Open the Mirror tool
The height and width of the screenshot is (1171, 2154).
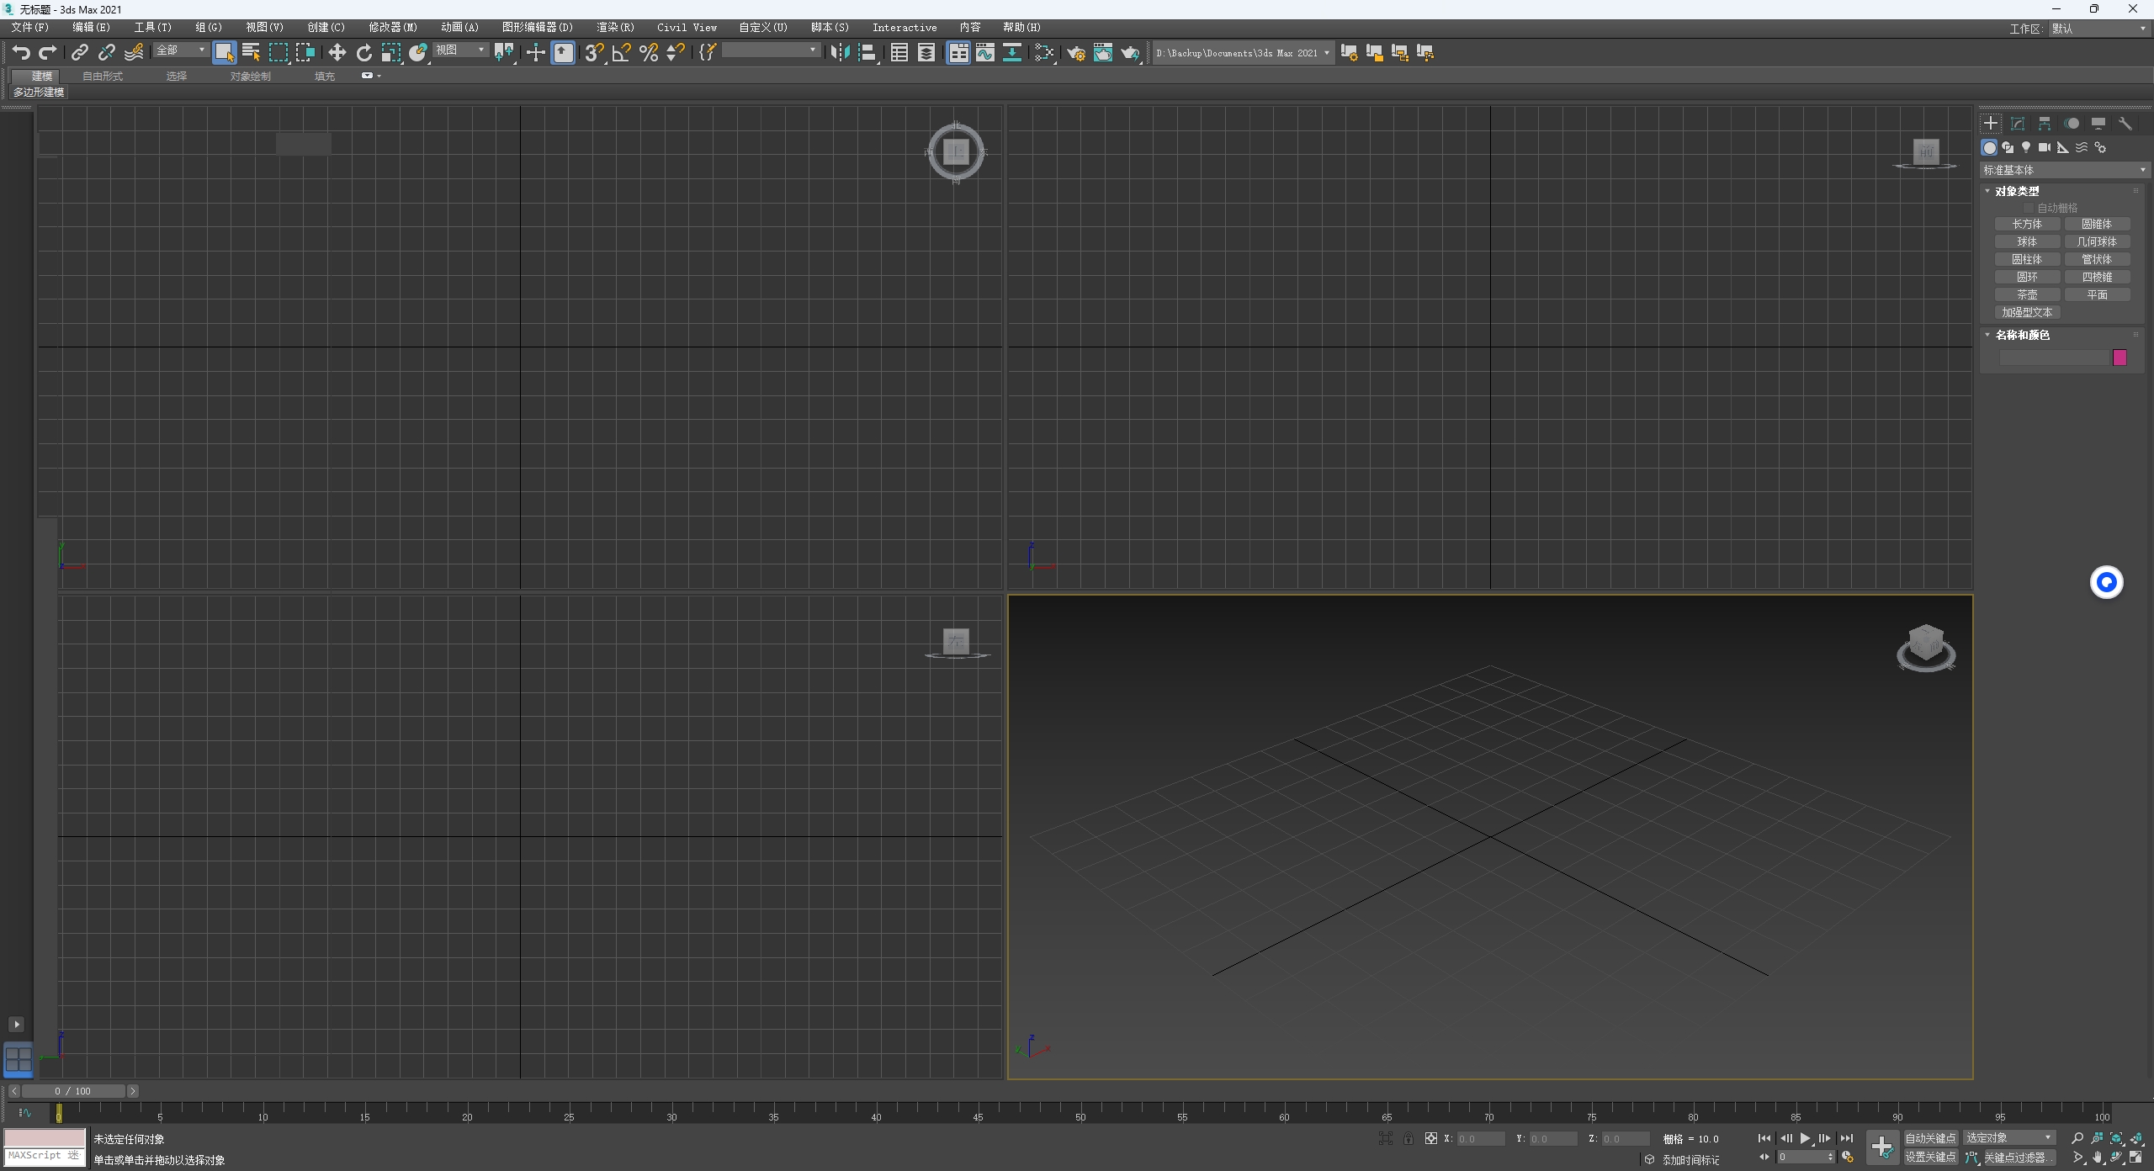point(839,53)
